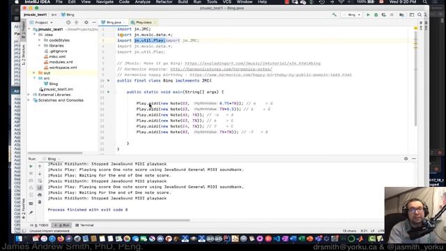This screenshot has height=251, width=446.
Task: Open Run panel settings gear
Action: tap(406, 159)
